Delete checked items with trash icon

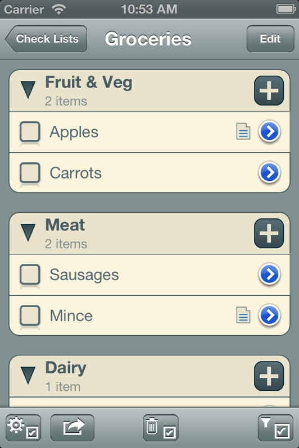(x=161, y=428)
